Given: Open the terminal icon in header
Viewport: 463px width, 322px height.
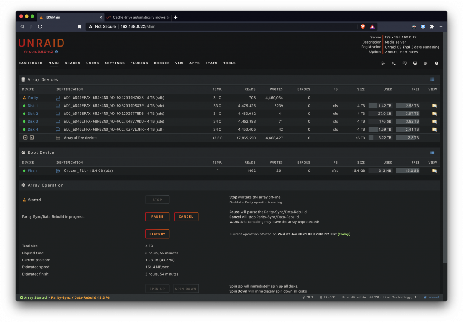Looking at the screenshot, I should coord(394,63).
